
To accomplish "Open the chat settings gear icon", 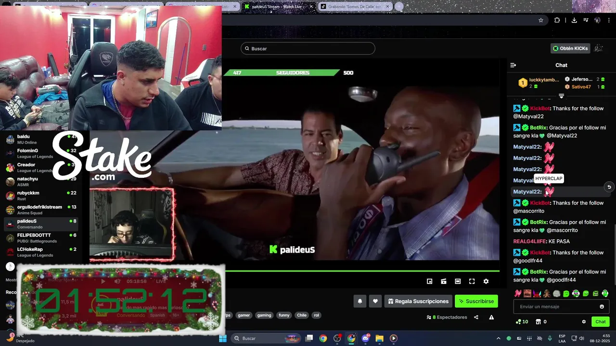I will [584, 322].
